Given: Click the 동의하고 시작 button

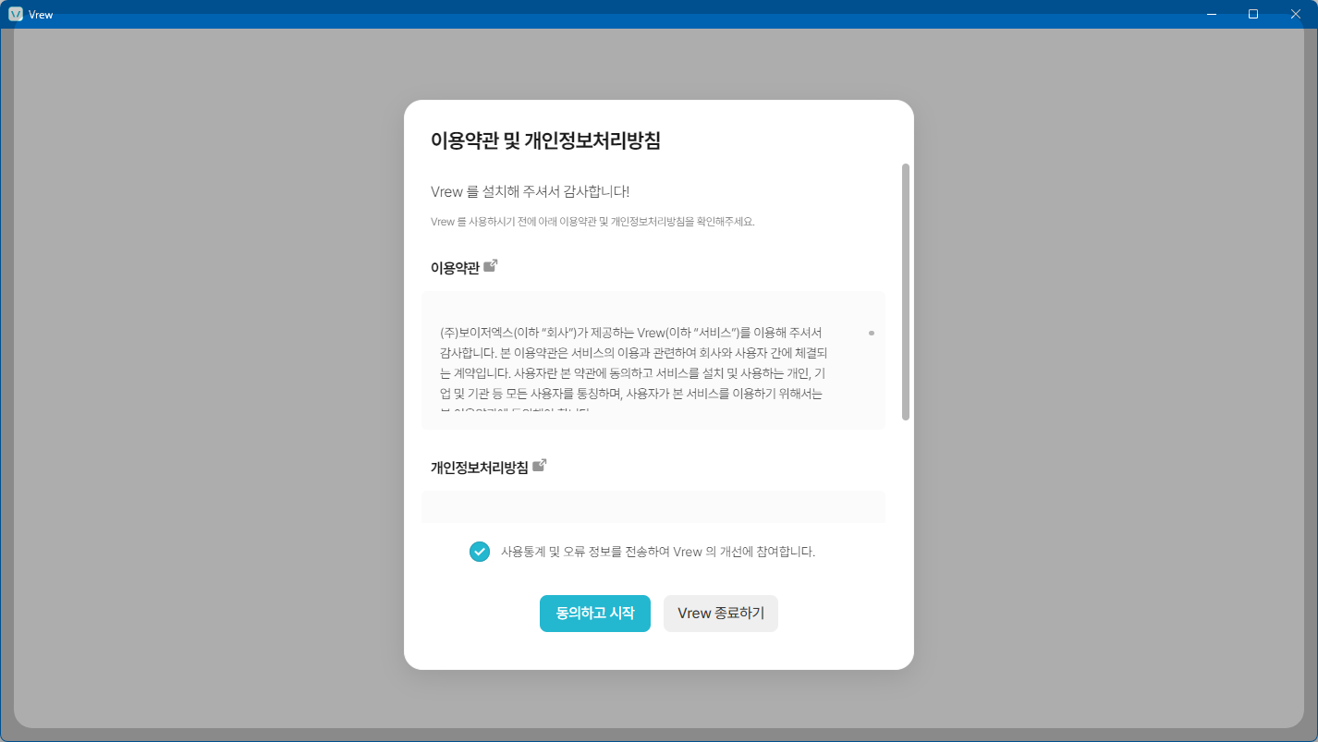Looking at the screenshot, I should [x=595, y=614].
